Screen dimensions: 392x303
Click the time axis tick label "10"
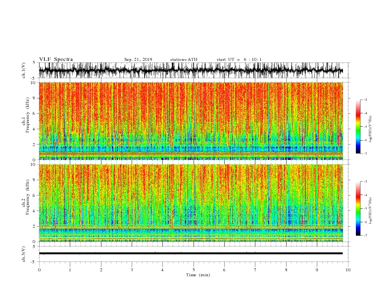(348, 270)
